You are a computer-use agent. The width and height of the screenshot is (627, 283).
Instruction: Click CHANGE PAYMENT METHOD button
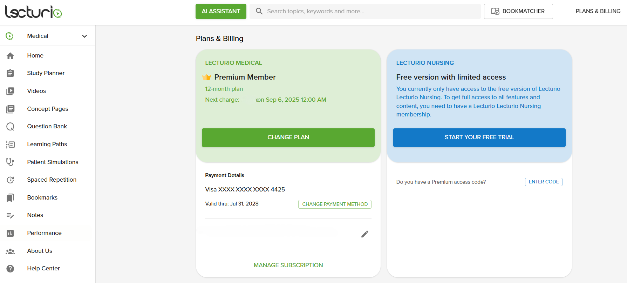(x=335, y=204)
